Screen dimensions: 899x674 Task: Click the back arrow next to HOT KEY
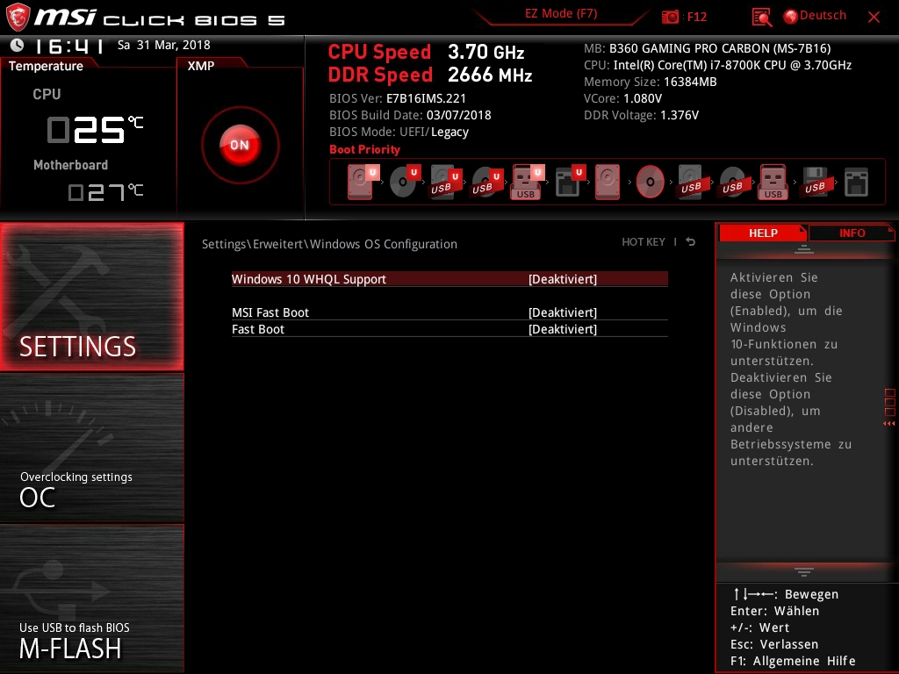coord(691,242)
